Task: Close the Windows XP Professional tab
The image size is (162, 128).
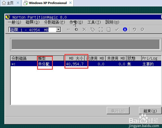Action: click(x=70, y=3)
